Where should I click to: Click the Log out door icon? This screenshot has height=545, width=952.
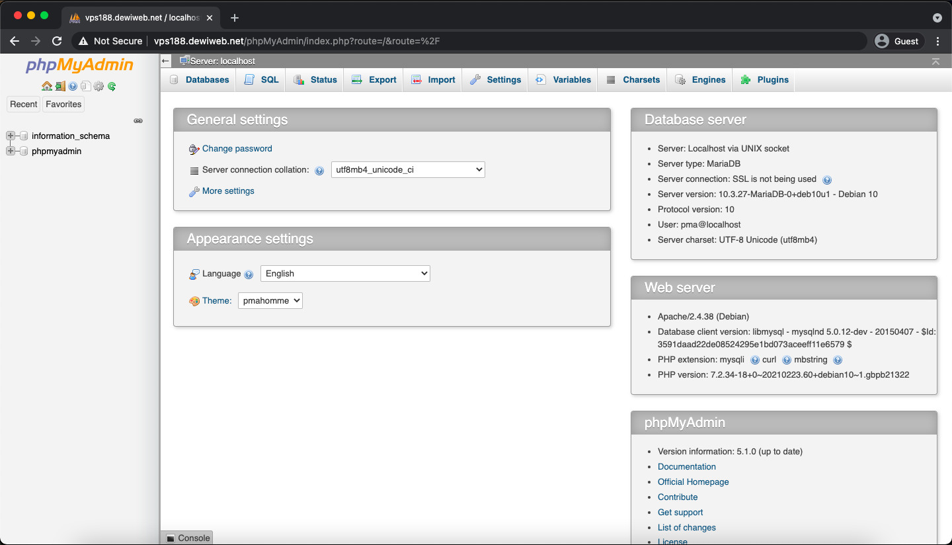click(x=59, y=86)
